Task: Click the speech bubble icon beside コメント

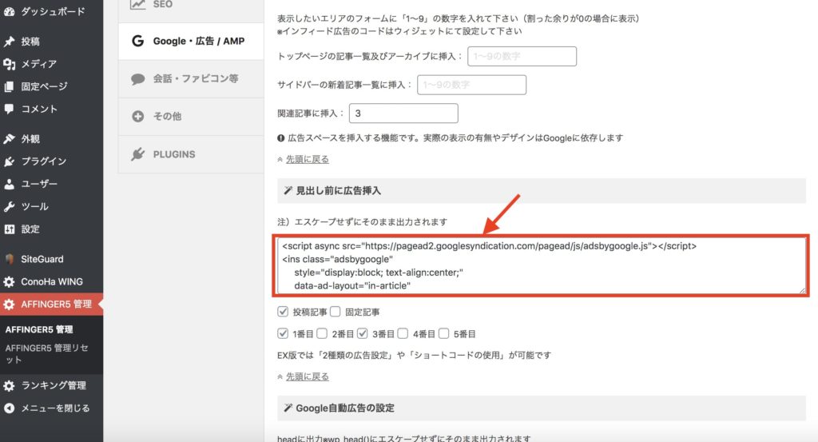Action: 9,109
